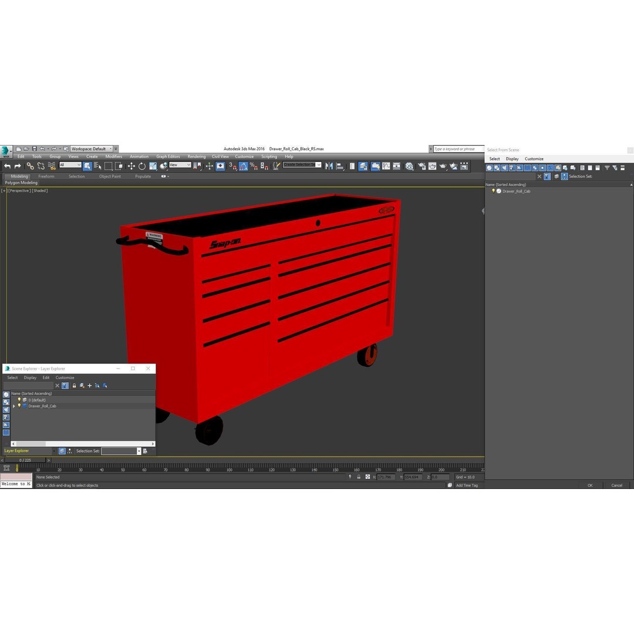The width and height of the screenshot is (634, 634).
Task: Open the Layer Explorer name dropdown arrow
Action: [54, 451]
